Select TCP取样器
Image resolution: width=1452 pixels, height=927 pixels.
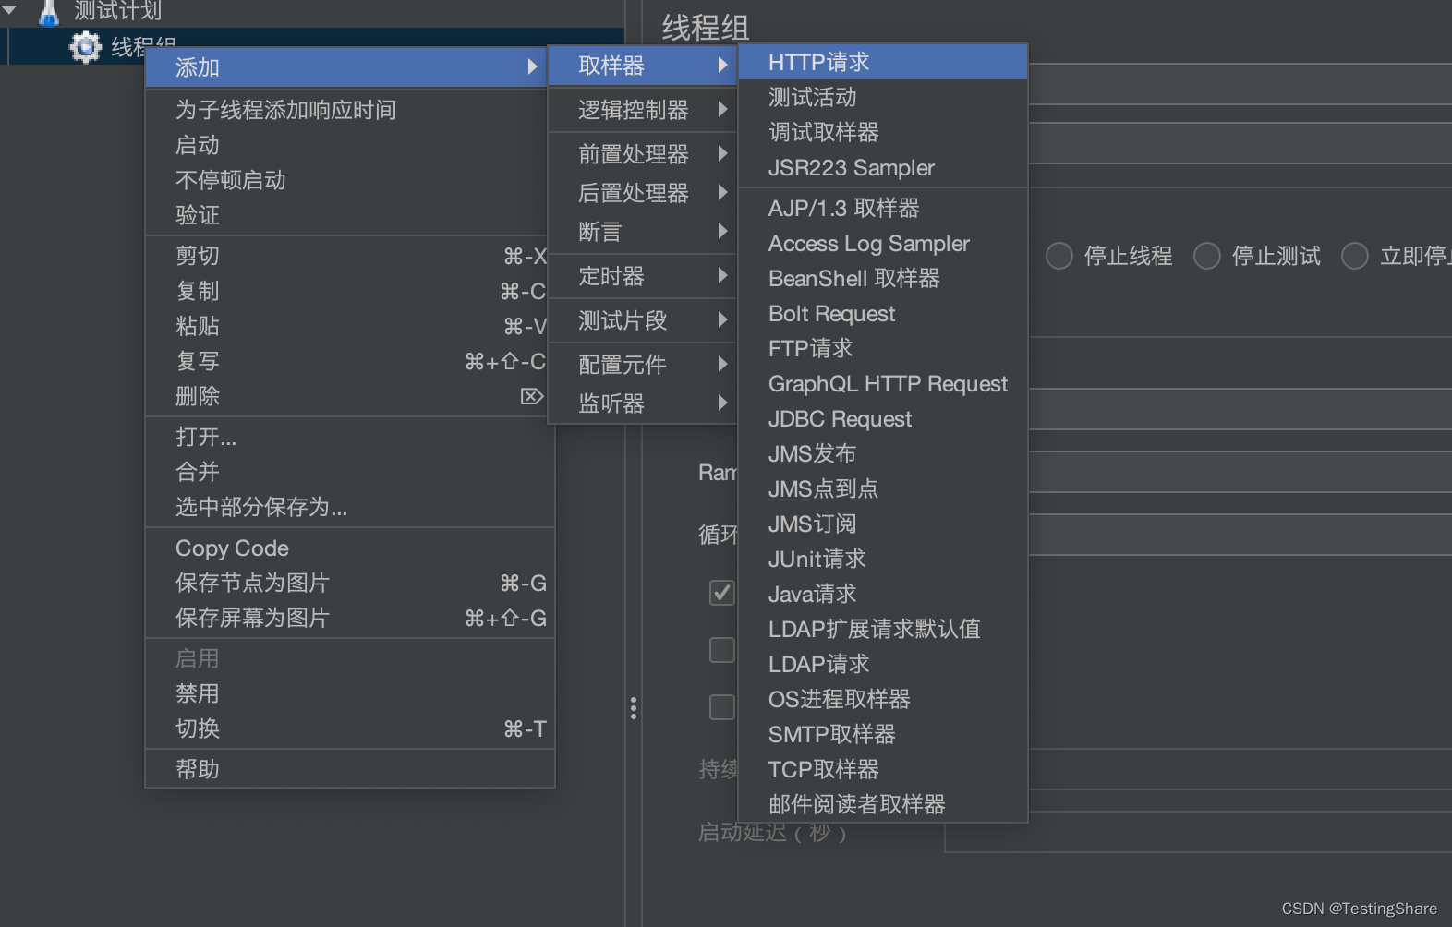click(x=883, y=769)
